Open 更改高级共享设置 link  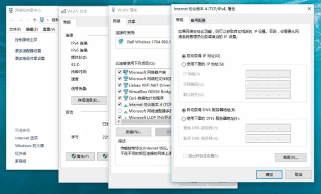[x=30, y=58]
